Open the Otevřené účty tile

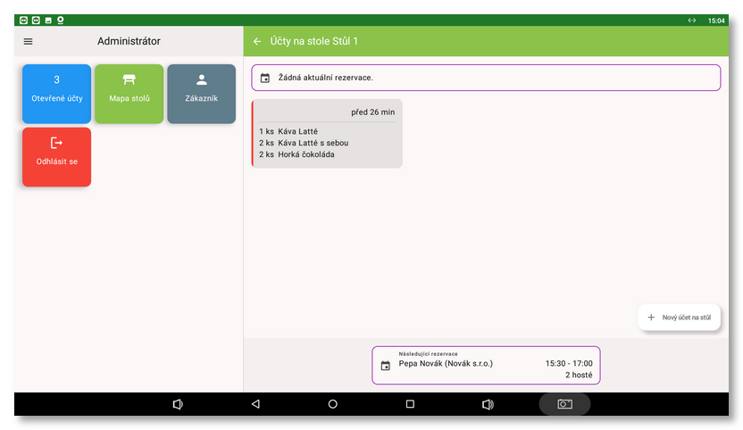pos(56,94)
